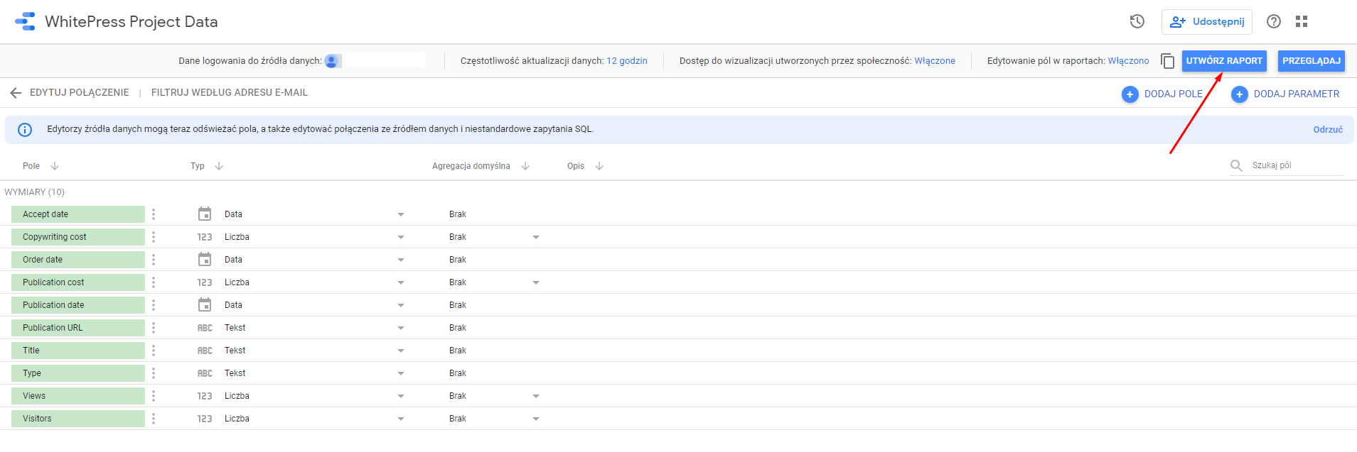This screenshot has height=452, width=1357.
Task: Click Włączono field editing link
Action: [1129, 61]
